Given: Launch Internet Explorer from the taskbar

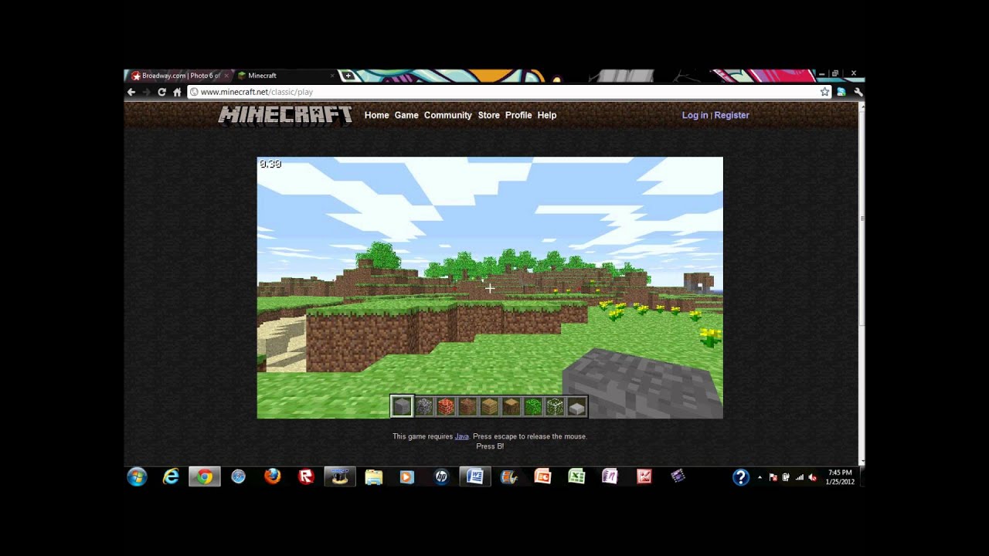Looking at the screenshot, I should click(171, 476).
